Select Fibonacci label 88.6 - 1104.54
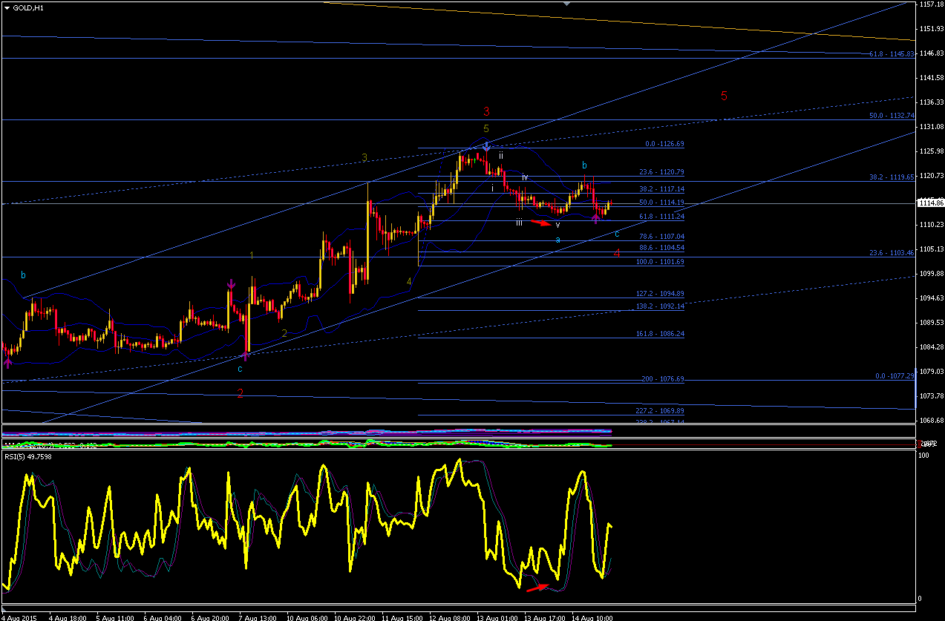945x621 pixels. (x=661, y=248)
